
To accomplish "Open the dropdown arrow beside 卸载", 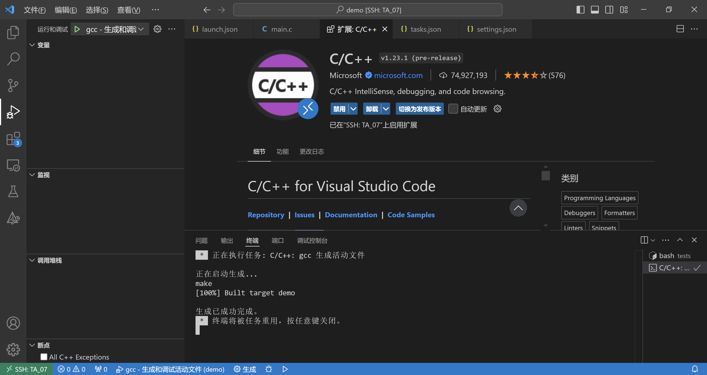I will click(386, 109).
